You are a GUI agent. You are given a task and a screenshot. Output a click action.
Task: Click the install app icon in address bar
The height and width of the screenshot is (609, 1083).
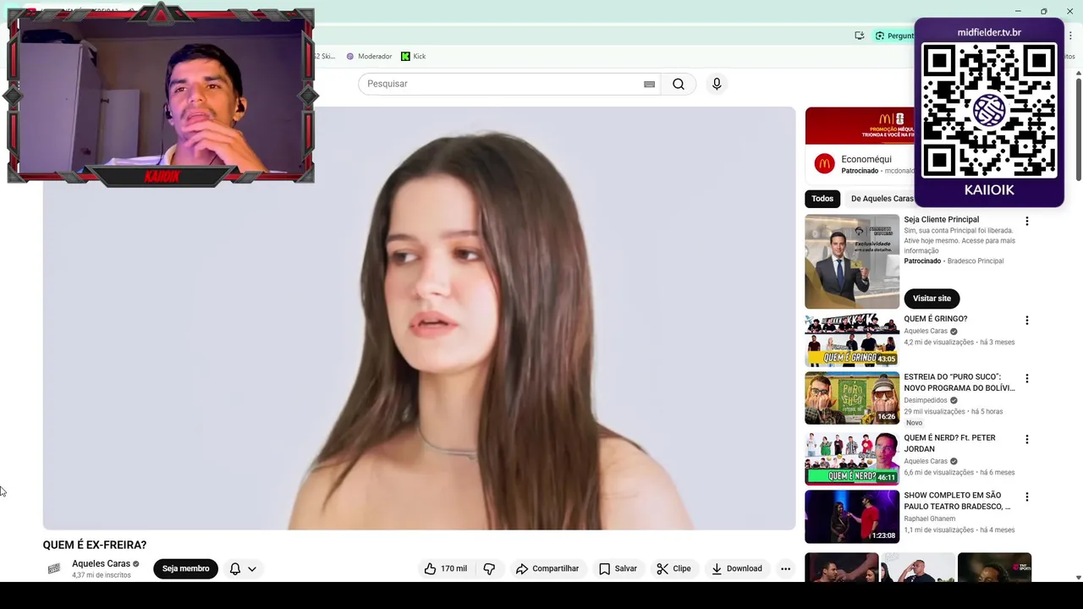click(860, 36)
